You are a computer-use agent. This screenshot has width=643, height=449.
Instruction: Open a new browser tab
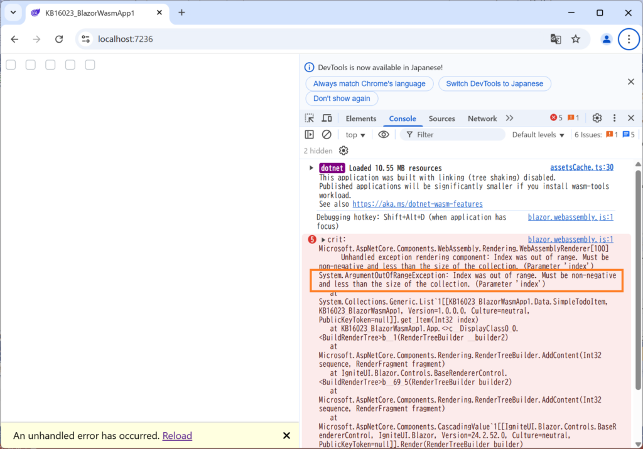[x=181, y=13]
